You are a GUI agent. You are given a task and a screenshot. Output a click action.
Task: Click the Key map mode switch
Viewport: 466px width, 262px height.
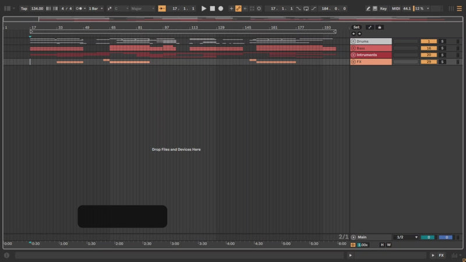click(x=383, y=9)
